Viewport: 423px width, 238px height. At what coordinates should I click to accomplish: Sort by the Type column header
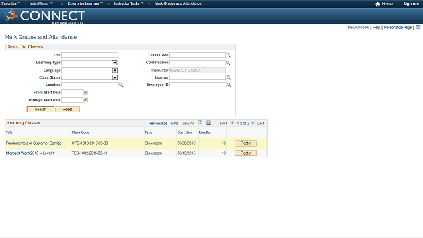(x=148, y=132)
